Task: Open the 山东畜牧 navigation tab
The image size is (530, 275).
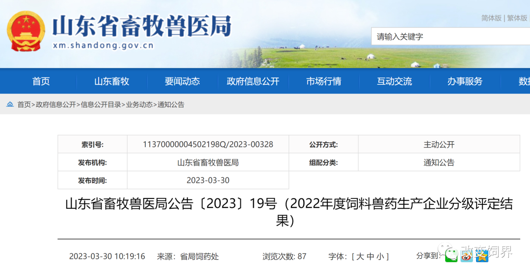Action: click(112, 81)
